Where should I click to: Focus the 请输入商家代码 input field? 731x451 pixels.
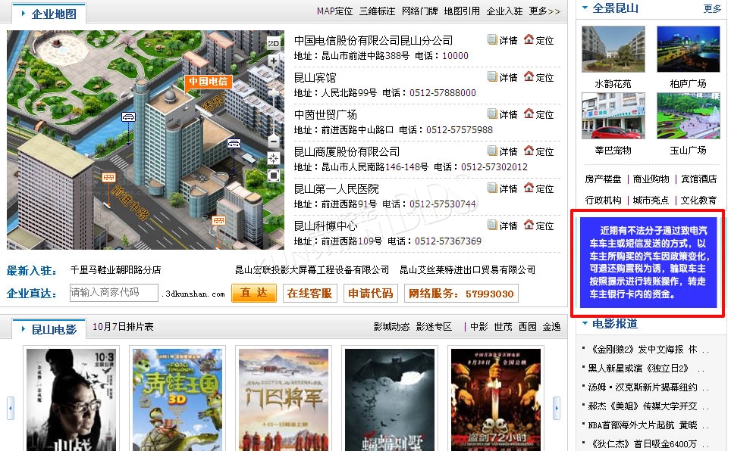(x=114, y=293)
